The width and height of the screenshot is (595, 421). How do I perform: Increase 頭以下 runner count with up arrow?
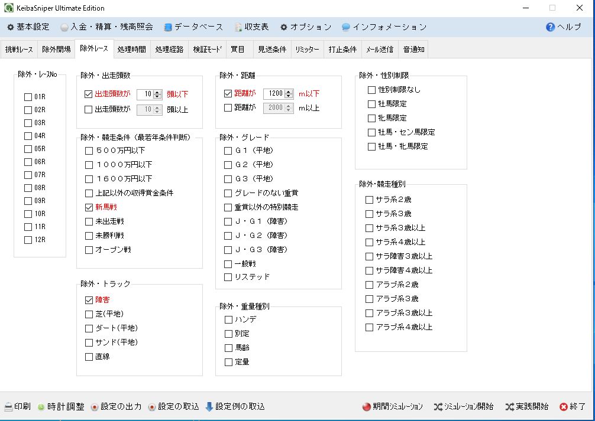tap(157, 92)
